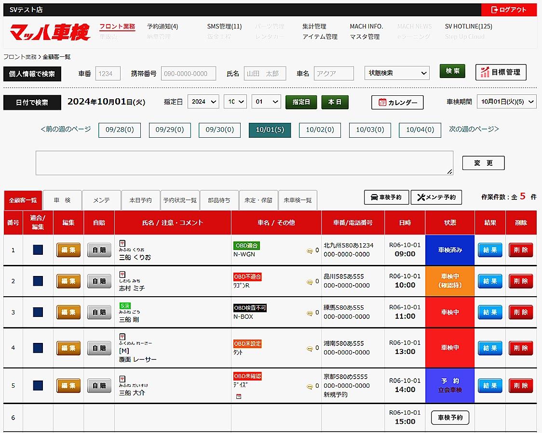The width and height of the screenshot is (542, 433).
Task: Open 車検予約 with the car icon
Action: (x=386, y=197)
